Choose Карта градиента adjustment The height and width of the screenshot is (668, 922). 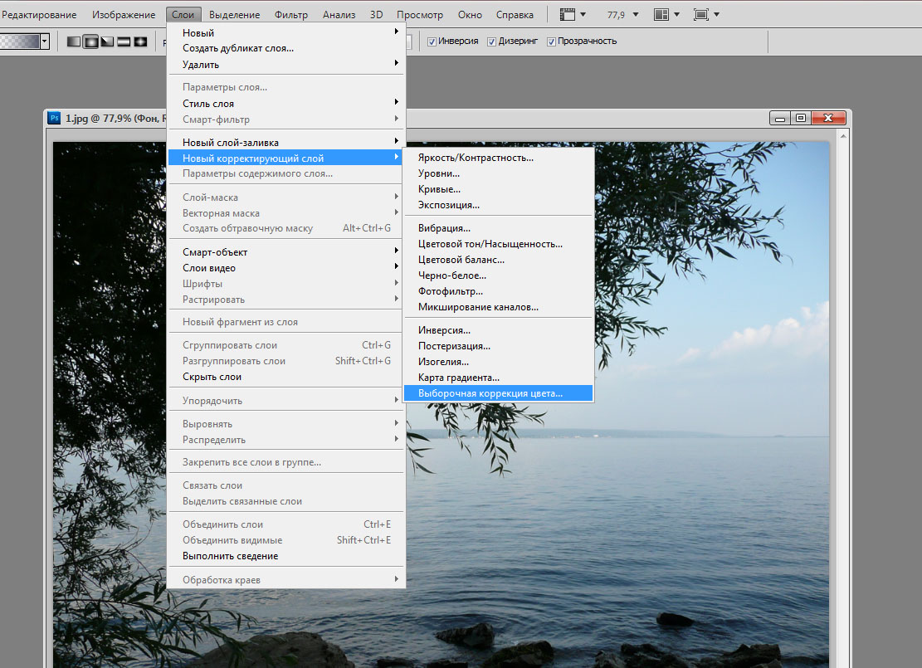498,378
